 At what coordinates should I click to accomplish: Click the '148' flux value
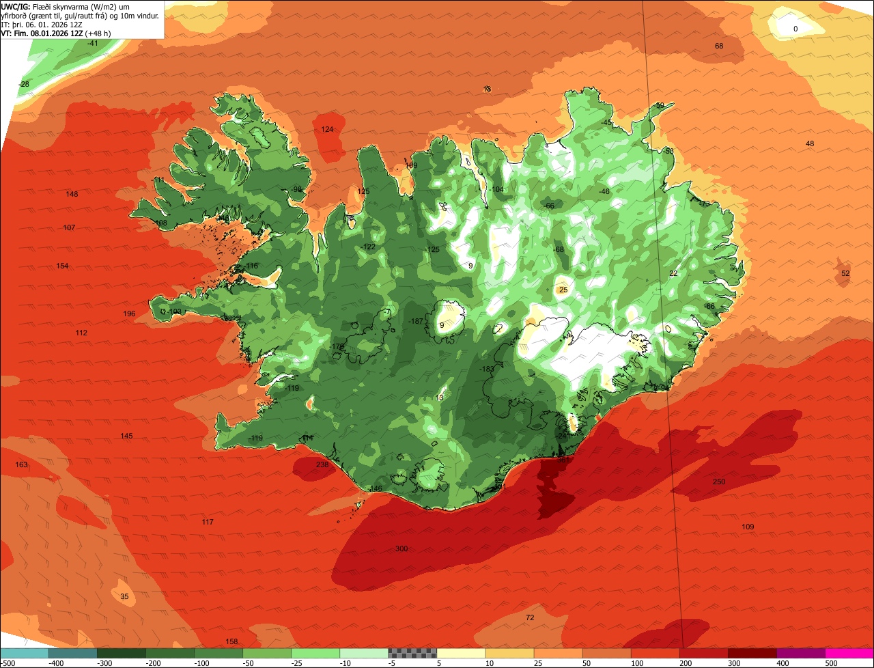[72, 194]
